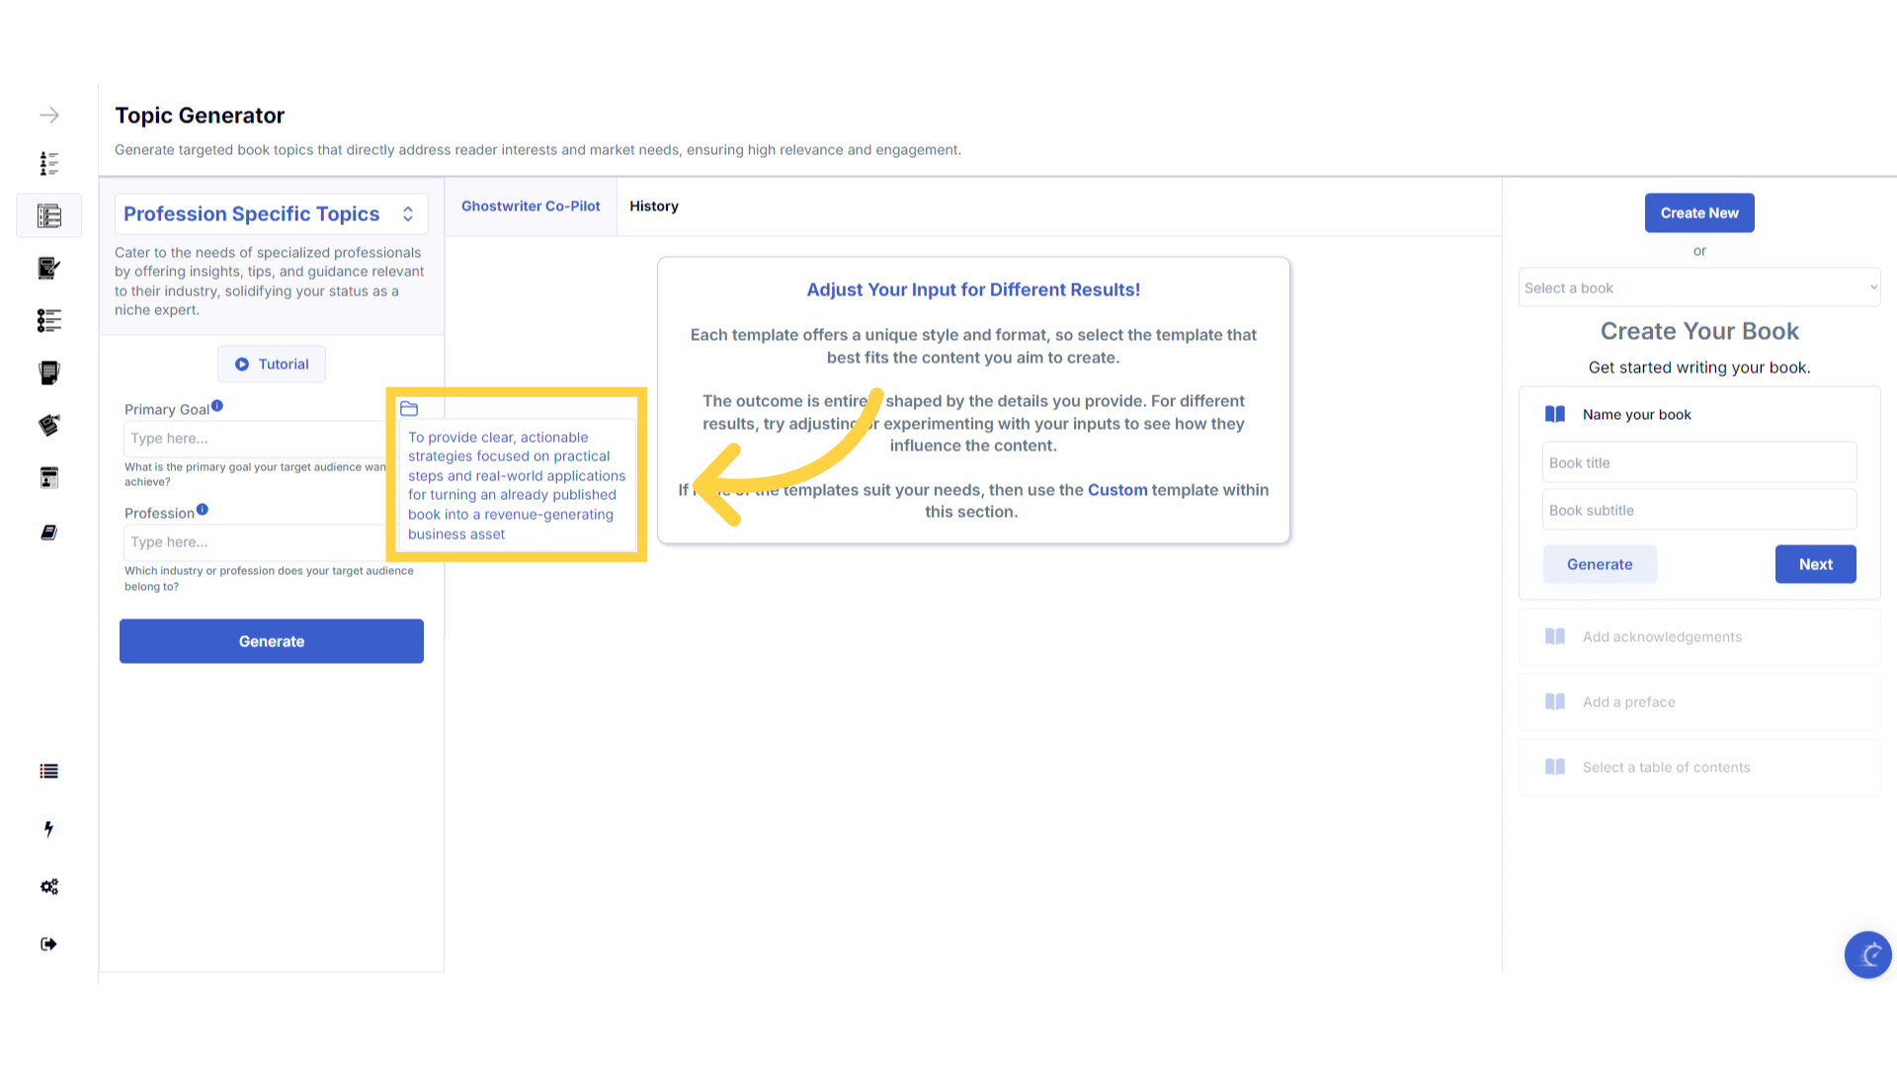Open Profession Specific Topics template dropdown
This screenshot has width=1897, height=1067.
pyautogui.click(x=271, y=214)
